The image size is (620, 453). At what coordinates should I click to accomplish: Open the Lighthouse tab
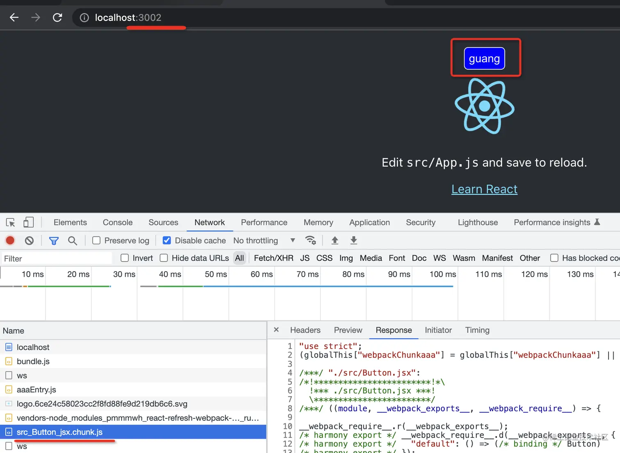coord(478,222)
